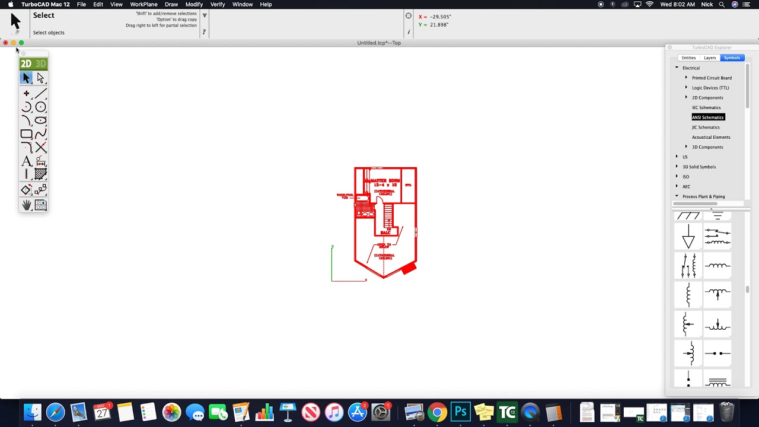Image resolution: width=759 pixels, height=427 pixels.
Task: Click the coordinate target icon near X
Action: click(x=409, y=16)
